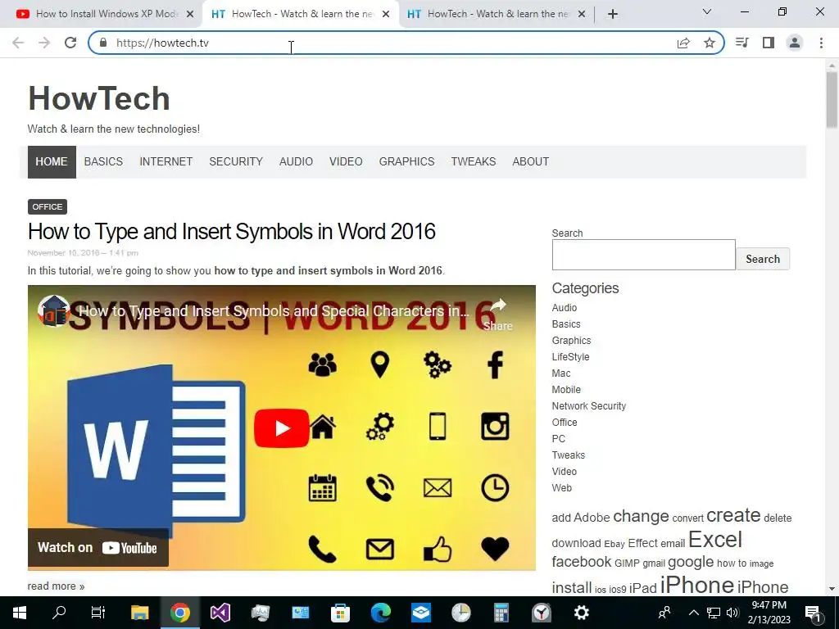
Task: Open a new browser tab
Action: pos(613,14)
